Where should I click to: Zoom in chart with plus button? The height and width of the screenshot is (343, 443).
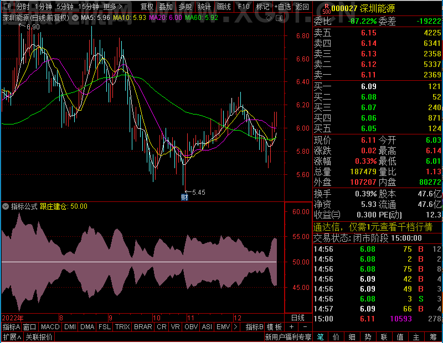[291, 327]
